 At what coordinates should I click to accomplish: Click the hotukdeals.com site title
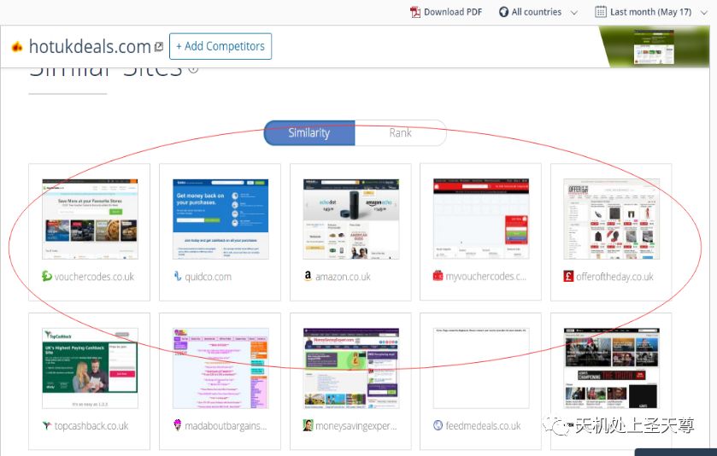90,46
